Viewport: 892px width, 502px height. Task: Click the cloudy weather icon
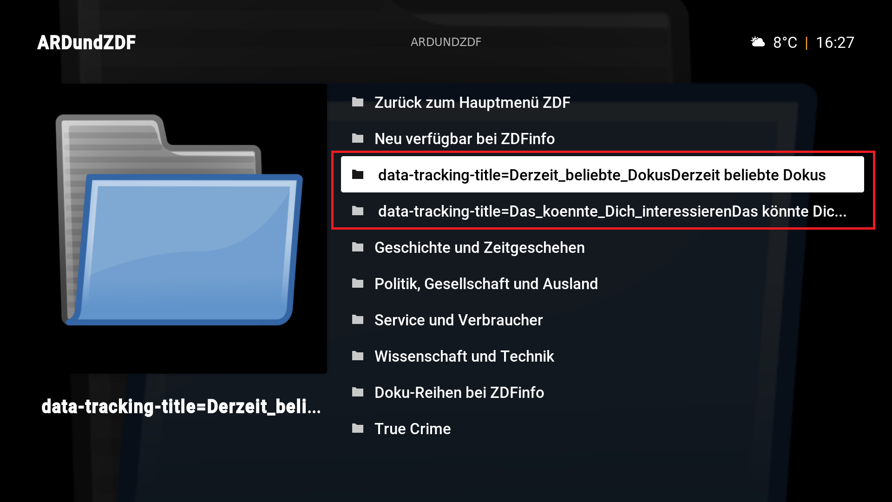coord(758,42)
